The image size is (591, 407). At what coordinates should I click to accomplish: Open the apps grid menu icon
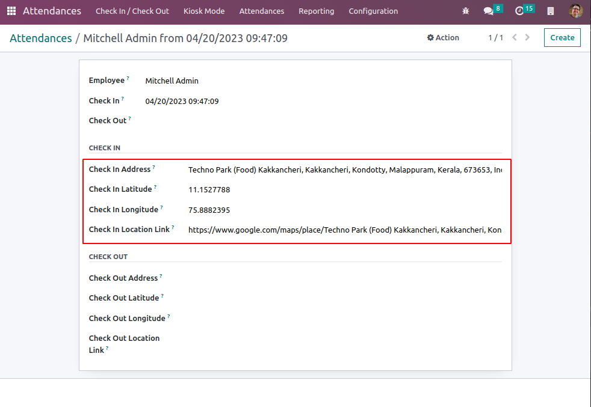pyautogui.click(x=11, y=11)
